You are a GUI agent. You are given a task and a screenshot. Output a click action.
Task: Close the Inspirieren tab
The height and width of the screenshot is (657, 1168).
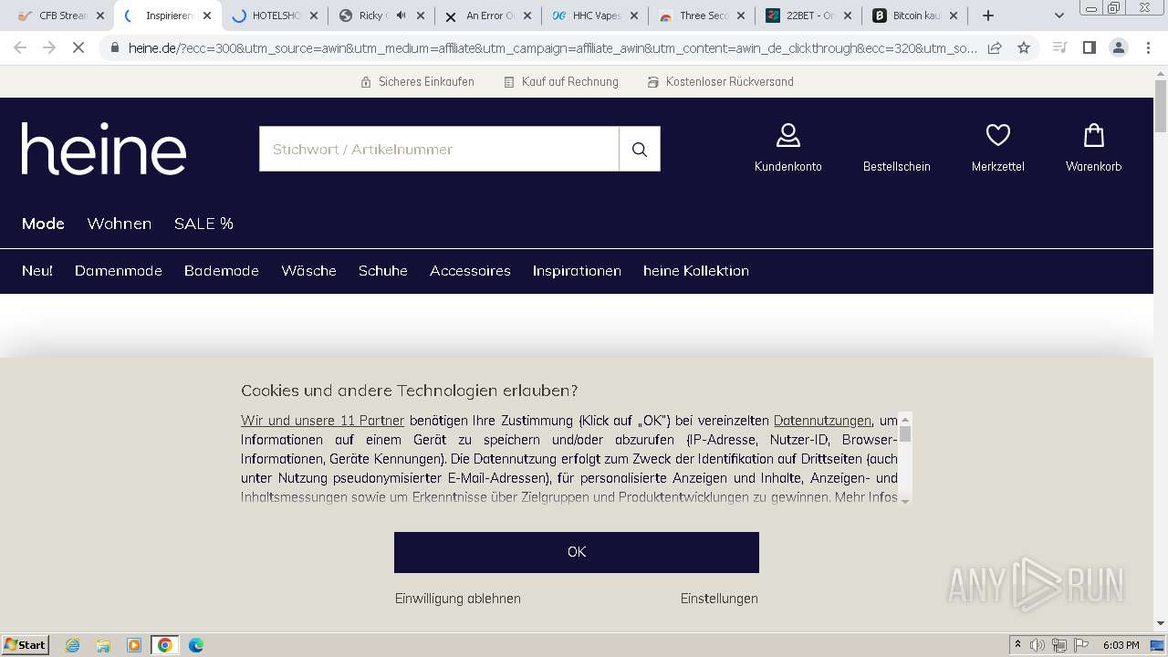pyautogui.click(x=207, y=16)
